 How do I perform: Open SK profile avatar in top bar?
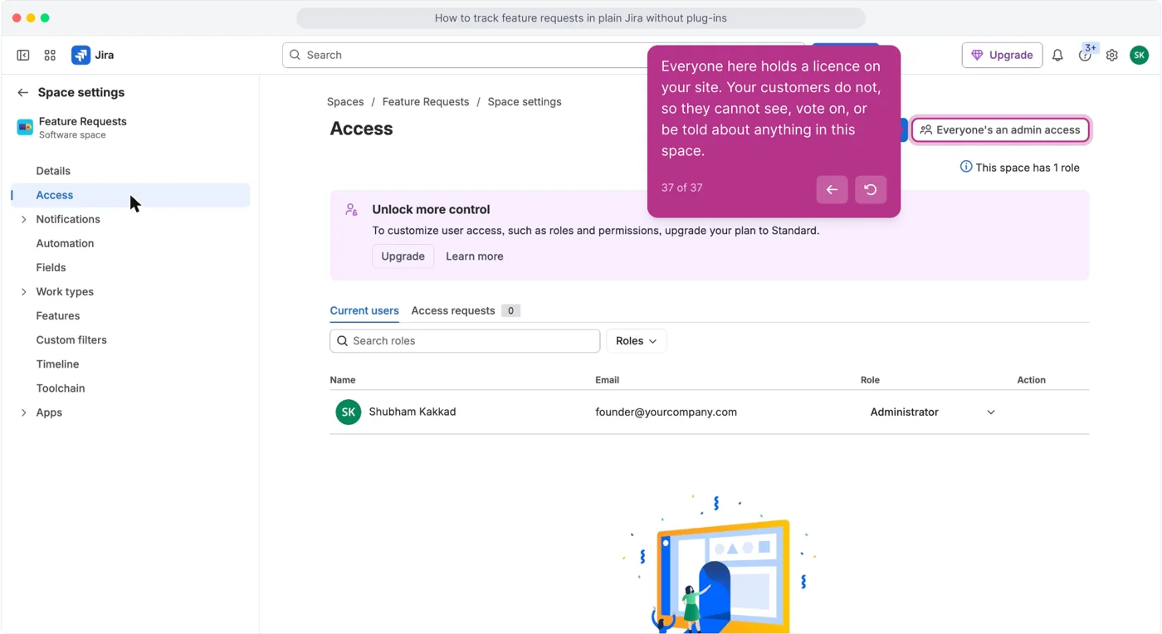point(1140,56)
